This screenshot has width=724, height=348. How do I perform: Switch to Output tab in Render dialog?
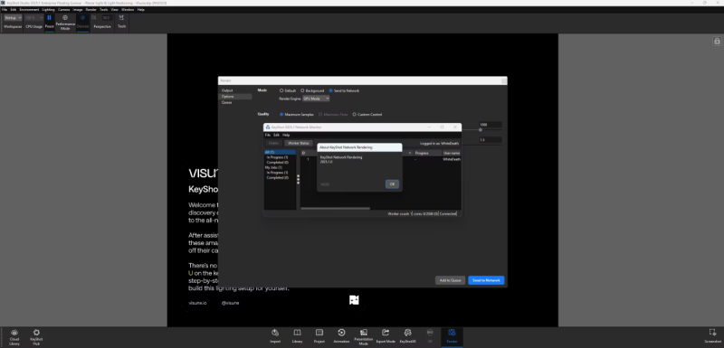click(227, 90)
